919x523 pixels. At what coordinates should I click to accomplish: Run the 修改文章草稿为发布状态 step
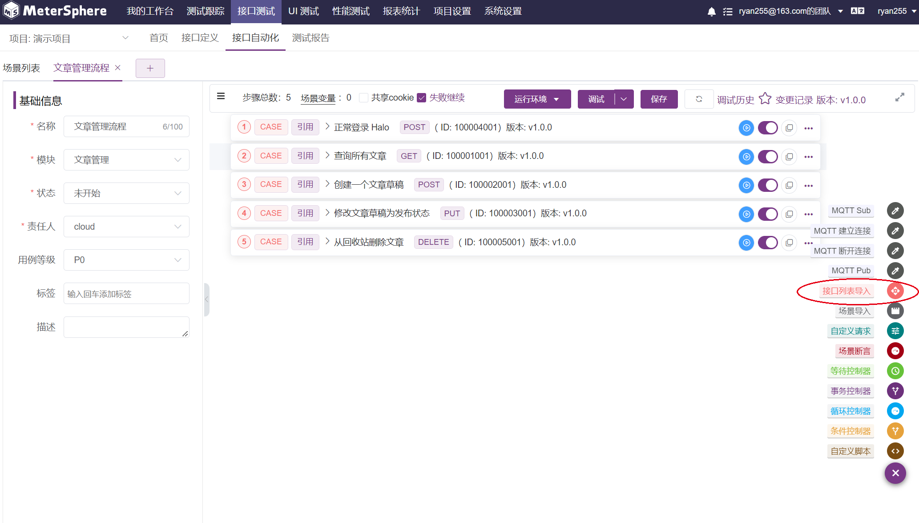[x=746, y=214]
